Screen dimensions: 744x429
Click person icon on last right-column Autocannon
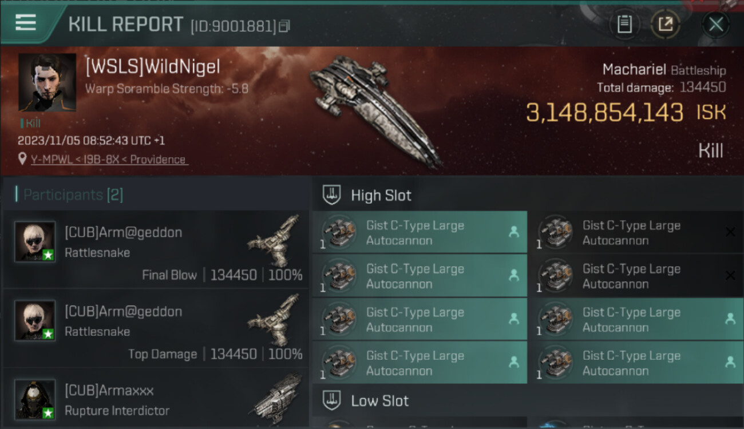730,362
